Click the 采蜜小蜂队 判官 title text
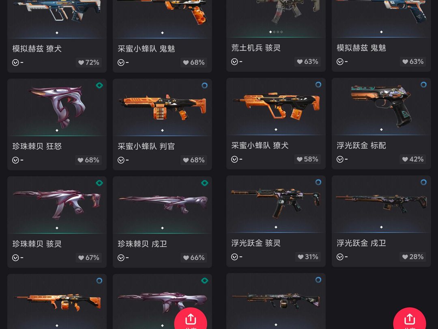Screen dimensions: 438x329 pyautogui.click(x=146, y=146)
